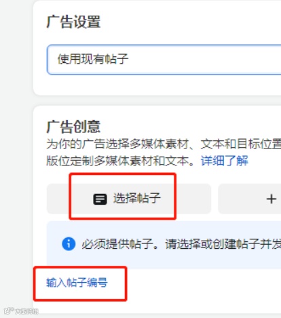The image size is (281, 318).
Task: Click the post icon beside 选择帖子
Action: point(100,199)
